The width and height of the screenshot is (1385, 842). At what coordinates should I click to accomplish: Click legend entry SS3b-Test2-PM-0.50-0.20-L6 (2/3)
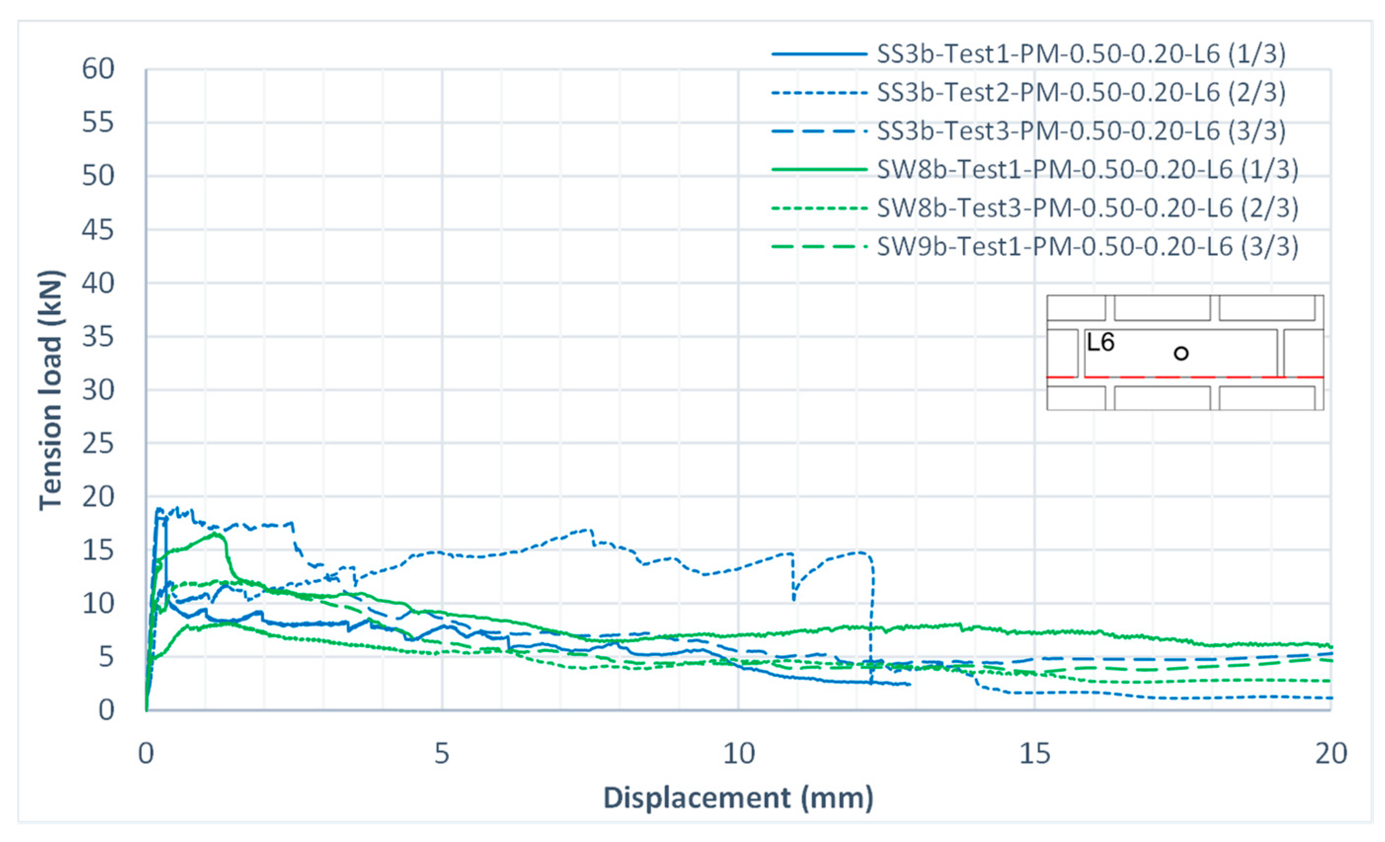pyautogui.click(x=1081, y=93)
